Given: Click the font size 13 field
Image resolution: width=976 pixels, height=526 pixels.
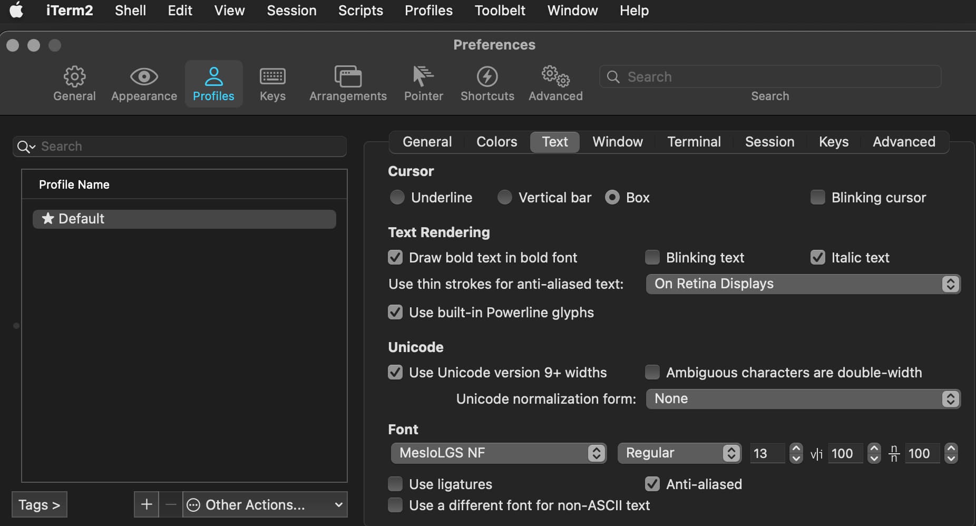Looking at the screenshot, I should tap(768, 453).
